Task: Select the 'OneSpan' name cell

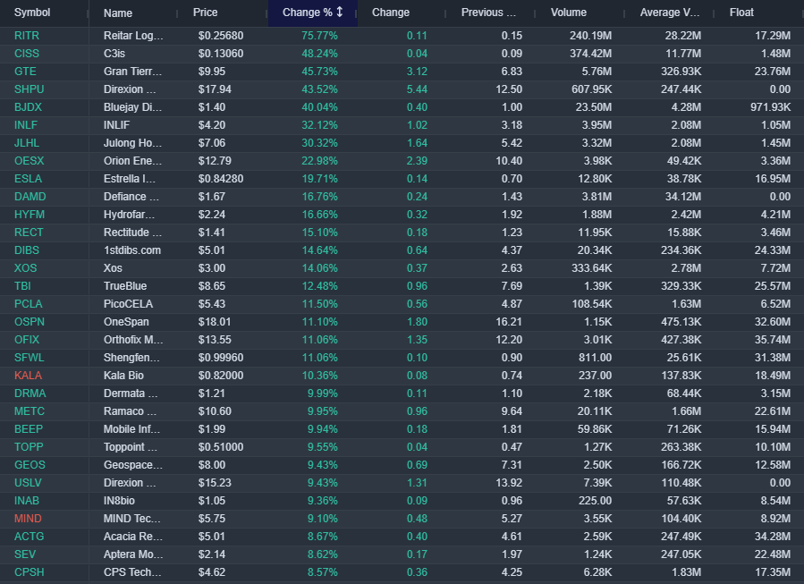Action: [x=126, y=322]
